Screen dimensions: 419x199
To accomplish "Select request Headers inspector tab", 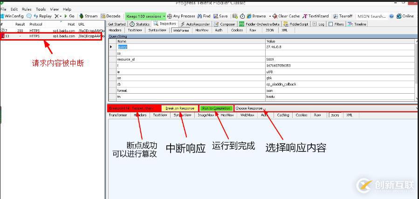I will [115, 30].
